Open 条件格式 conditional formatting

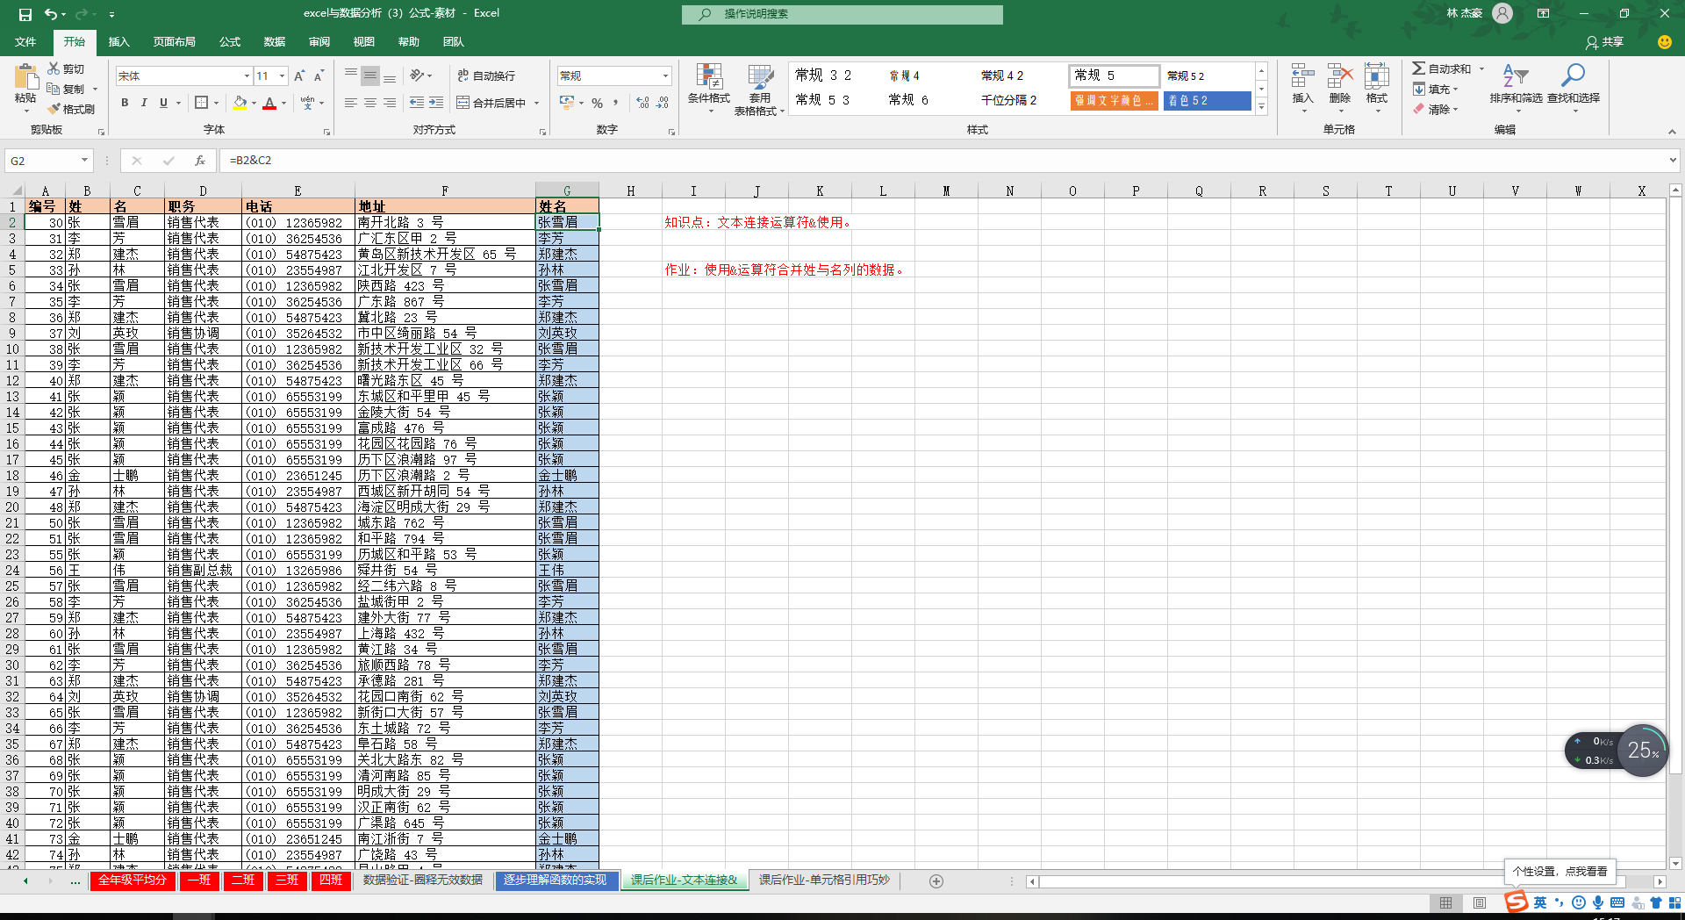pyautogui.click(x=709, y=90)
